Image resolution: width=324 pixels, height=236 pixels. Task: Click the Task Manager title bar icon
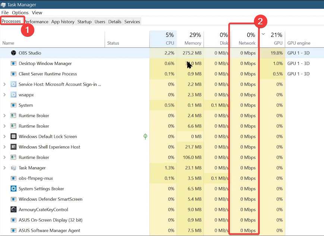(4, 4)
